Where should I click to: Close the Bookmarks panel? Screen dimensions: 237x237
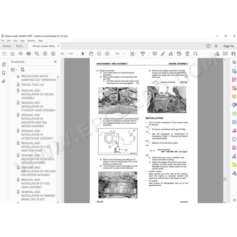[56, 62]
